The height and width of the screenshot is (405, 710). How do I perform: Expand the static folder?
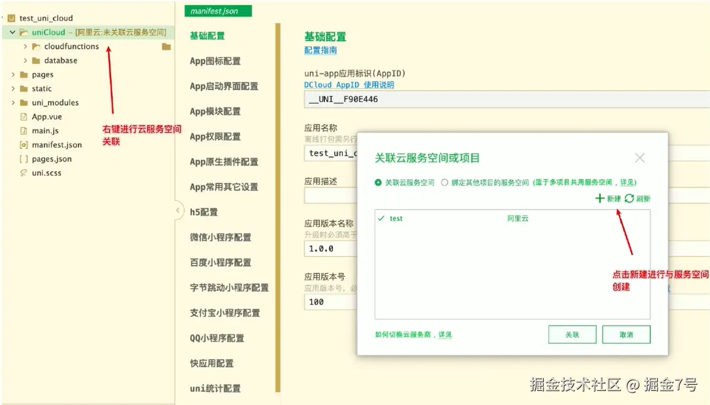[13, 88]
